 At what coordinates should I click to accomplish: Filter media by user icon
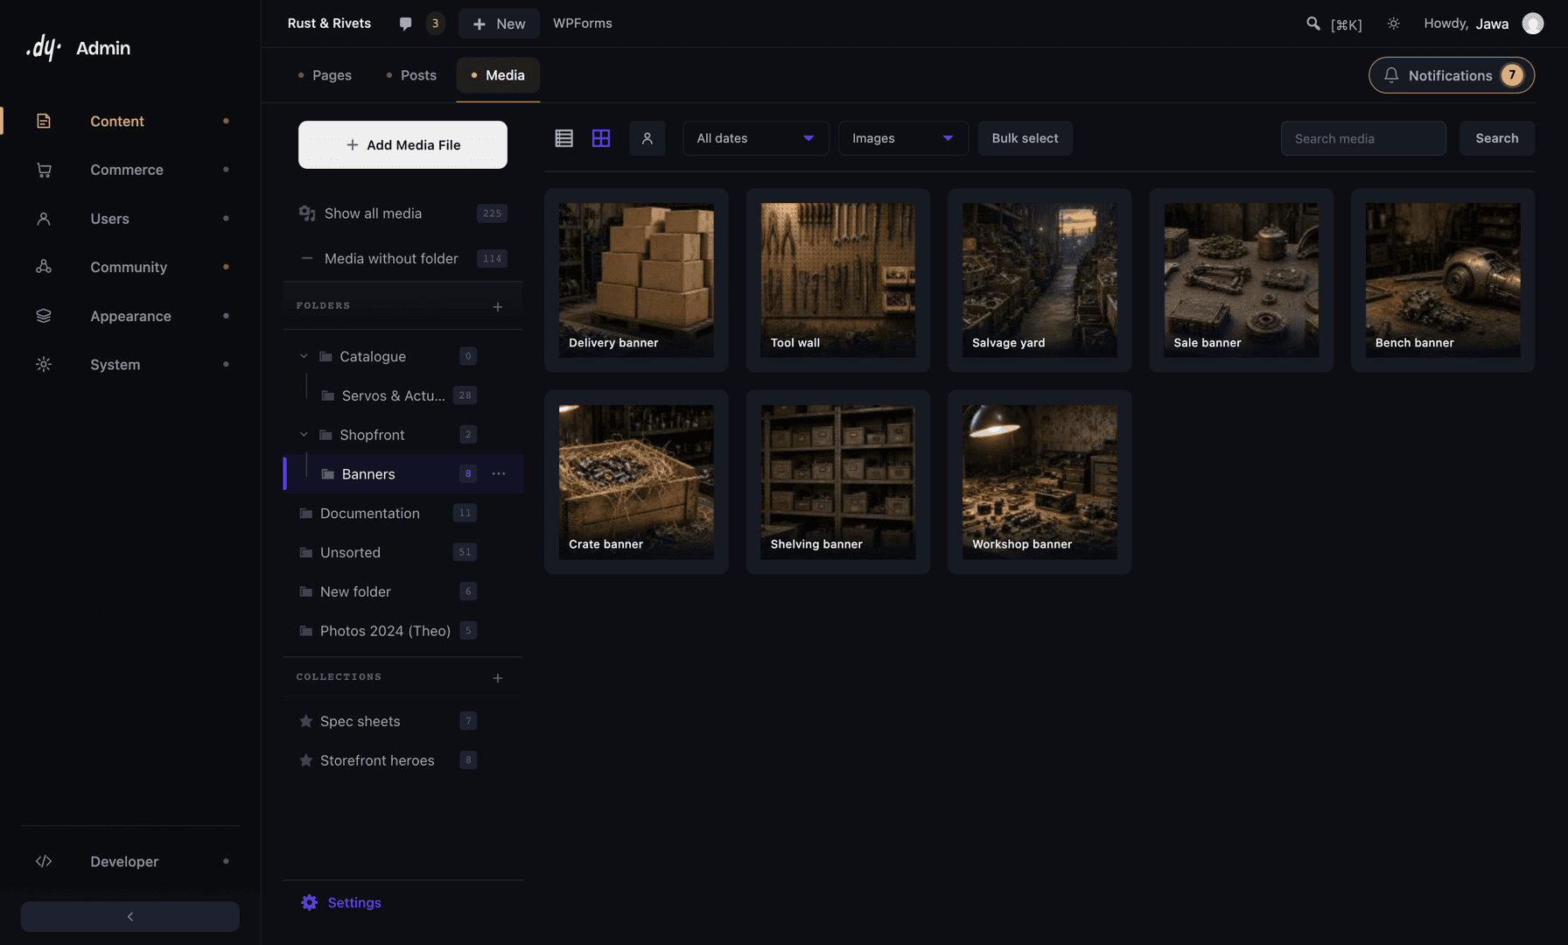click(647, 138)
